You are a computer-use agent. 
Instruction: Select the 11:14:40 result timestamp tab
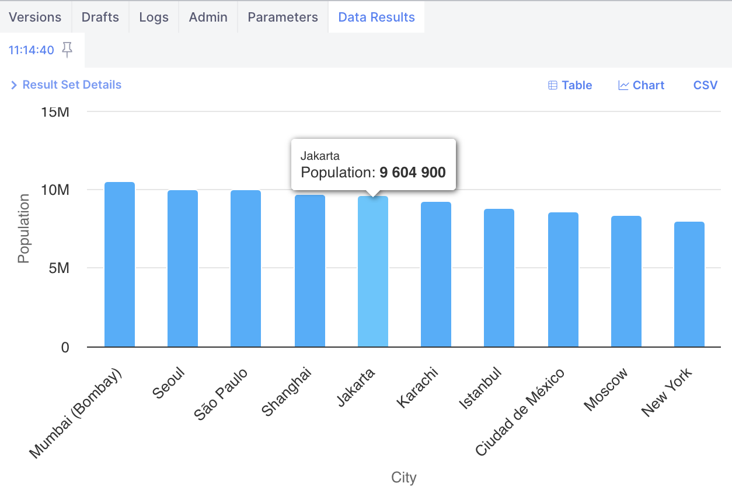click(x=31, y=50)
